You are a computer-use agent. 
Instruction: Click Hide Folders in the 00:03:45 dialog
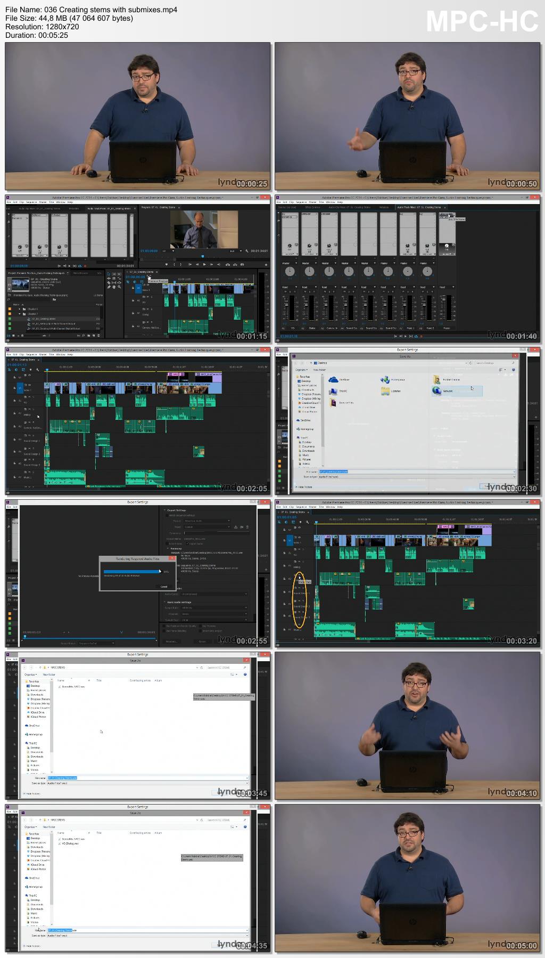coord(32,794)
